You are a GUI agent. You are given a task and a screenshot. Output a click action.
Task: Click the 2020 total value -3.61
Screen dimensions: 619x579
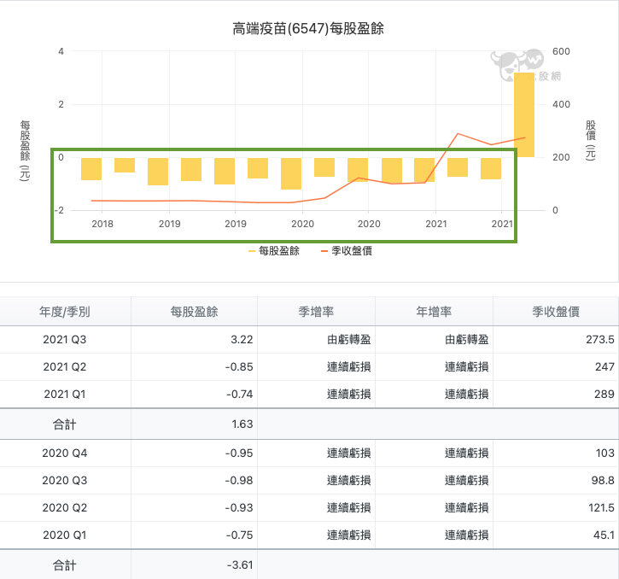(x=240, y=565)
